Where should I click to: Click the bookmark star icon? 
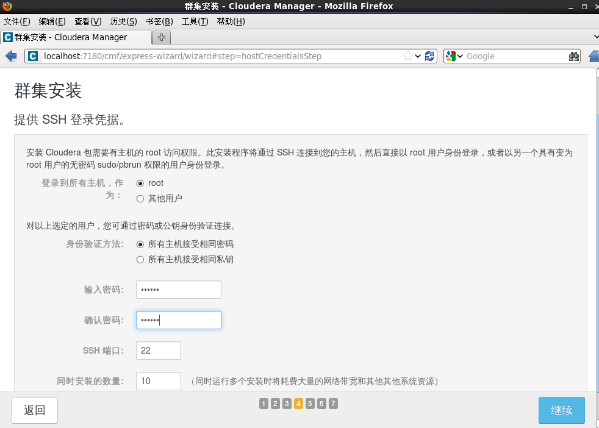pos(408,56)
